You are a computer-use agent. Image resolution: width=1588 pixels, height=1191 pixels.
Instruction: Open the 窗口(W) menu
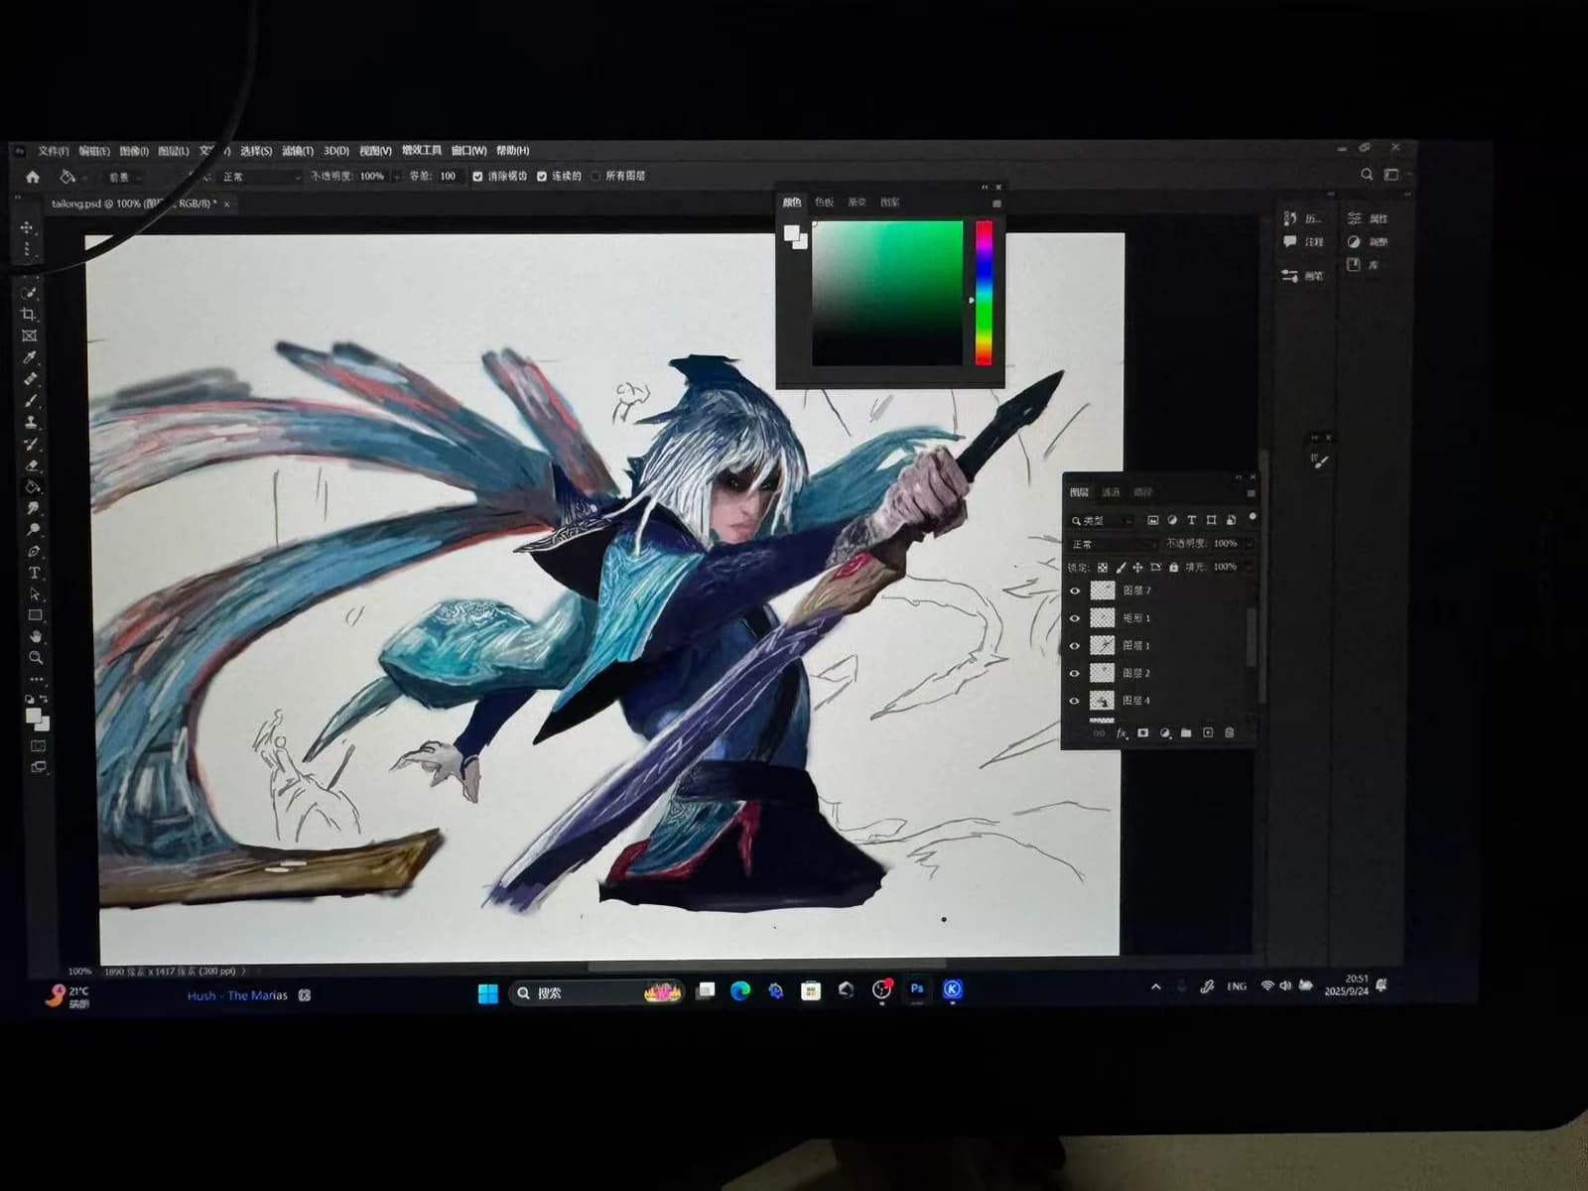click(x=468, y=151)
